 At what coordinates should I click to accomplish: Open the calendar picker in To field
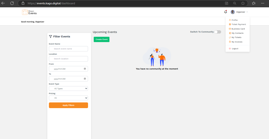[85, 79]
